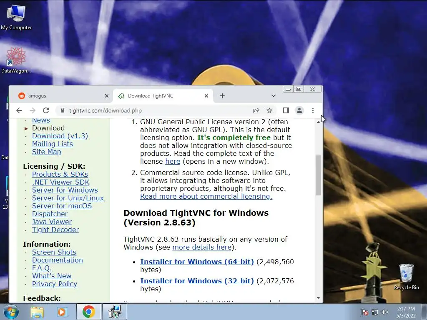The image size is (427, 320).
Task: Click the browser forward arrow
Action: 33,110
